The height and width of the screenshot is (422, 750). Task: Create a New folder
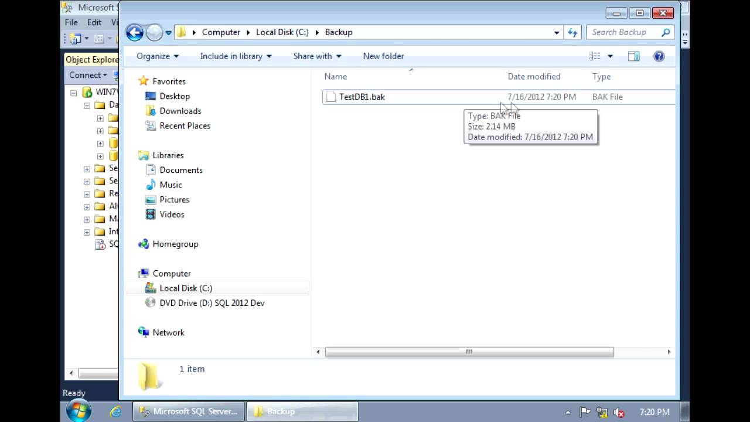pyautogui.click(x=383, y=56)
